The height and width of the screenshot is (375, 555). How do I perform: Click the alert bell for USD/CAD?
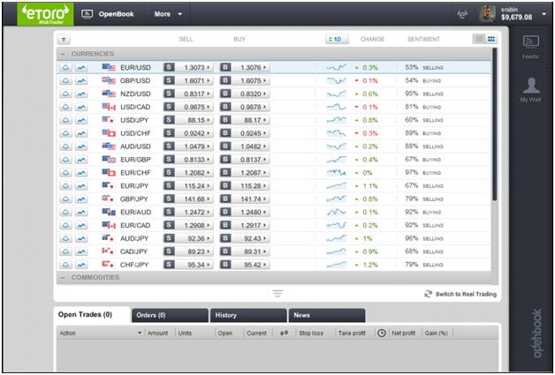point(65,107)
